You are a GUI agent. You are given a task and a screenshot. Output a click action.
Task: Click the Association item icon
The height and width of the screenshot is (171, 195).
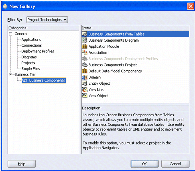[x=85, y=52]
